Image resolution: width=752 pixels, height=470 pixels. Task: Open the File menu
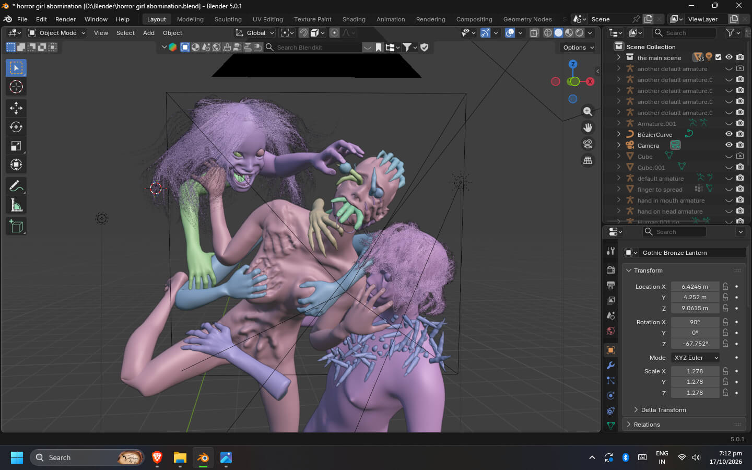pyautogui.click(x=22, y=19)
